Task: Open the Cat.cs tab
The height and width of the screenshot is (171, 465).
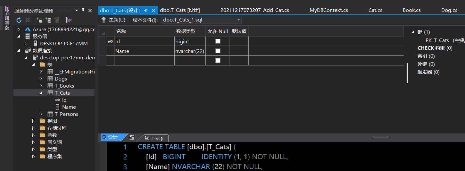Action: 375,10
